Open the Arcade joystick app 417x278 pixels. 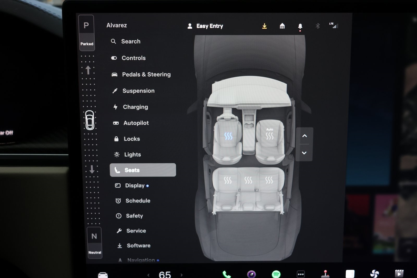(x=325, y=274)
